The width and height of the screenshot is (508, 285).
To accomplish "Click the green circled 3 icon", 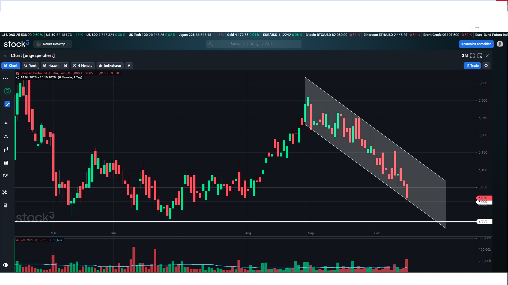I will pyautogui.click(x=7, y=91).
